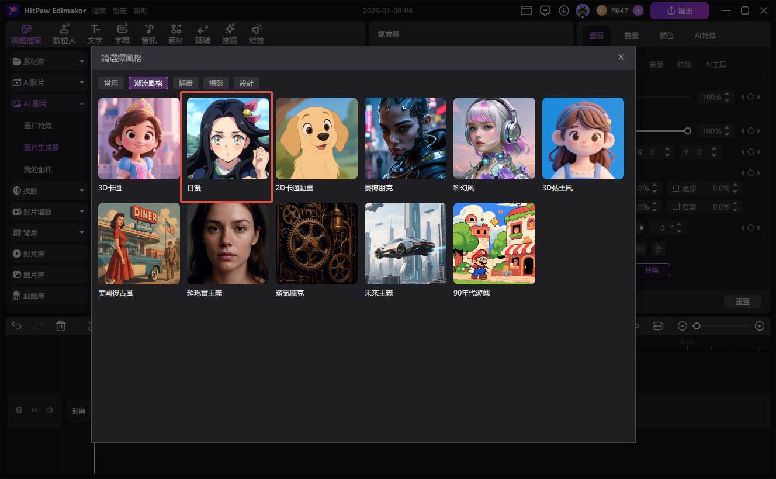
Task: Close the style selection dialog
Action: 621,57
